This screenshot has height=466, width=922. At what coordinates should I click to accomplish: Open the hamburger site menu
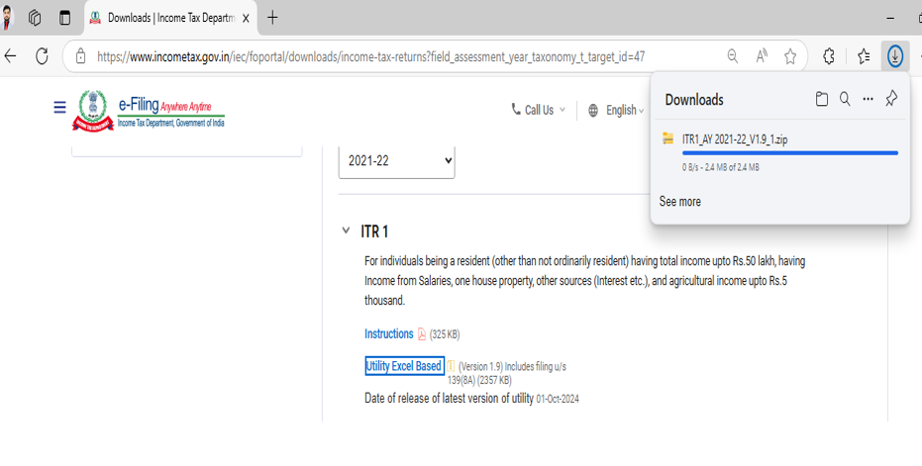[59, 108]
